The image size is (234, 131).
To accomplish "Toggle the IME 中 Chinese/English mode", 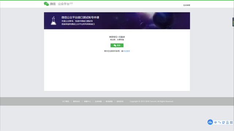I will click(x=215, y=122).
